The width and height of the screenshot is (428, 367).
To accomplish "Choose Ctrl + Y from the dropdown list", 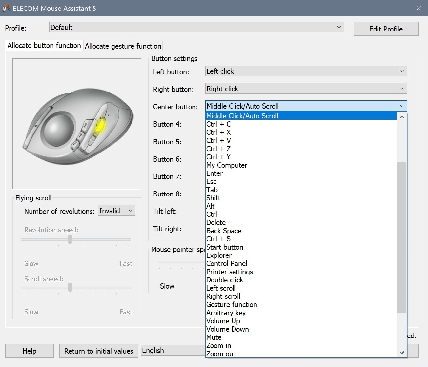I will tap(301, 157).
